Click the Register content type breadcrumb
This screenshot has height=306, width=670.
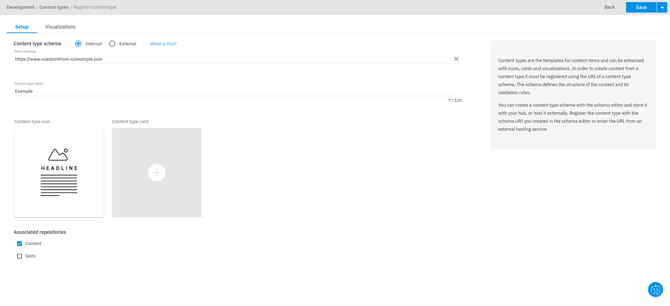pos(95,7)
